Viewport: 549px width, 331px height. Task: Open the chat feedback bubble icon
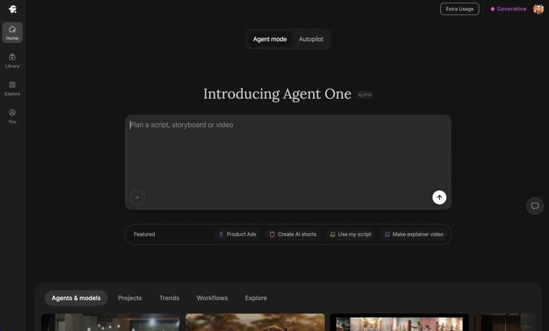[x=535, y=206]
